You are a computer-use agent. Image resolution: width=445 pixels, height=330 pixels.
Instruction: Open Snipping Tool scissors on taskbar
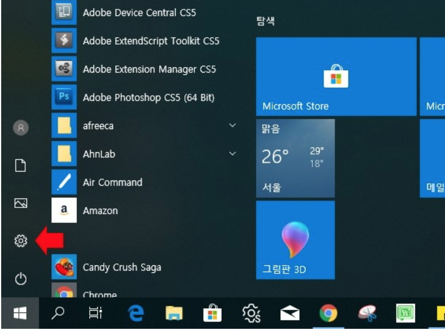click(x=367, y=313)
